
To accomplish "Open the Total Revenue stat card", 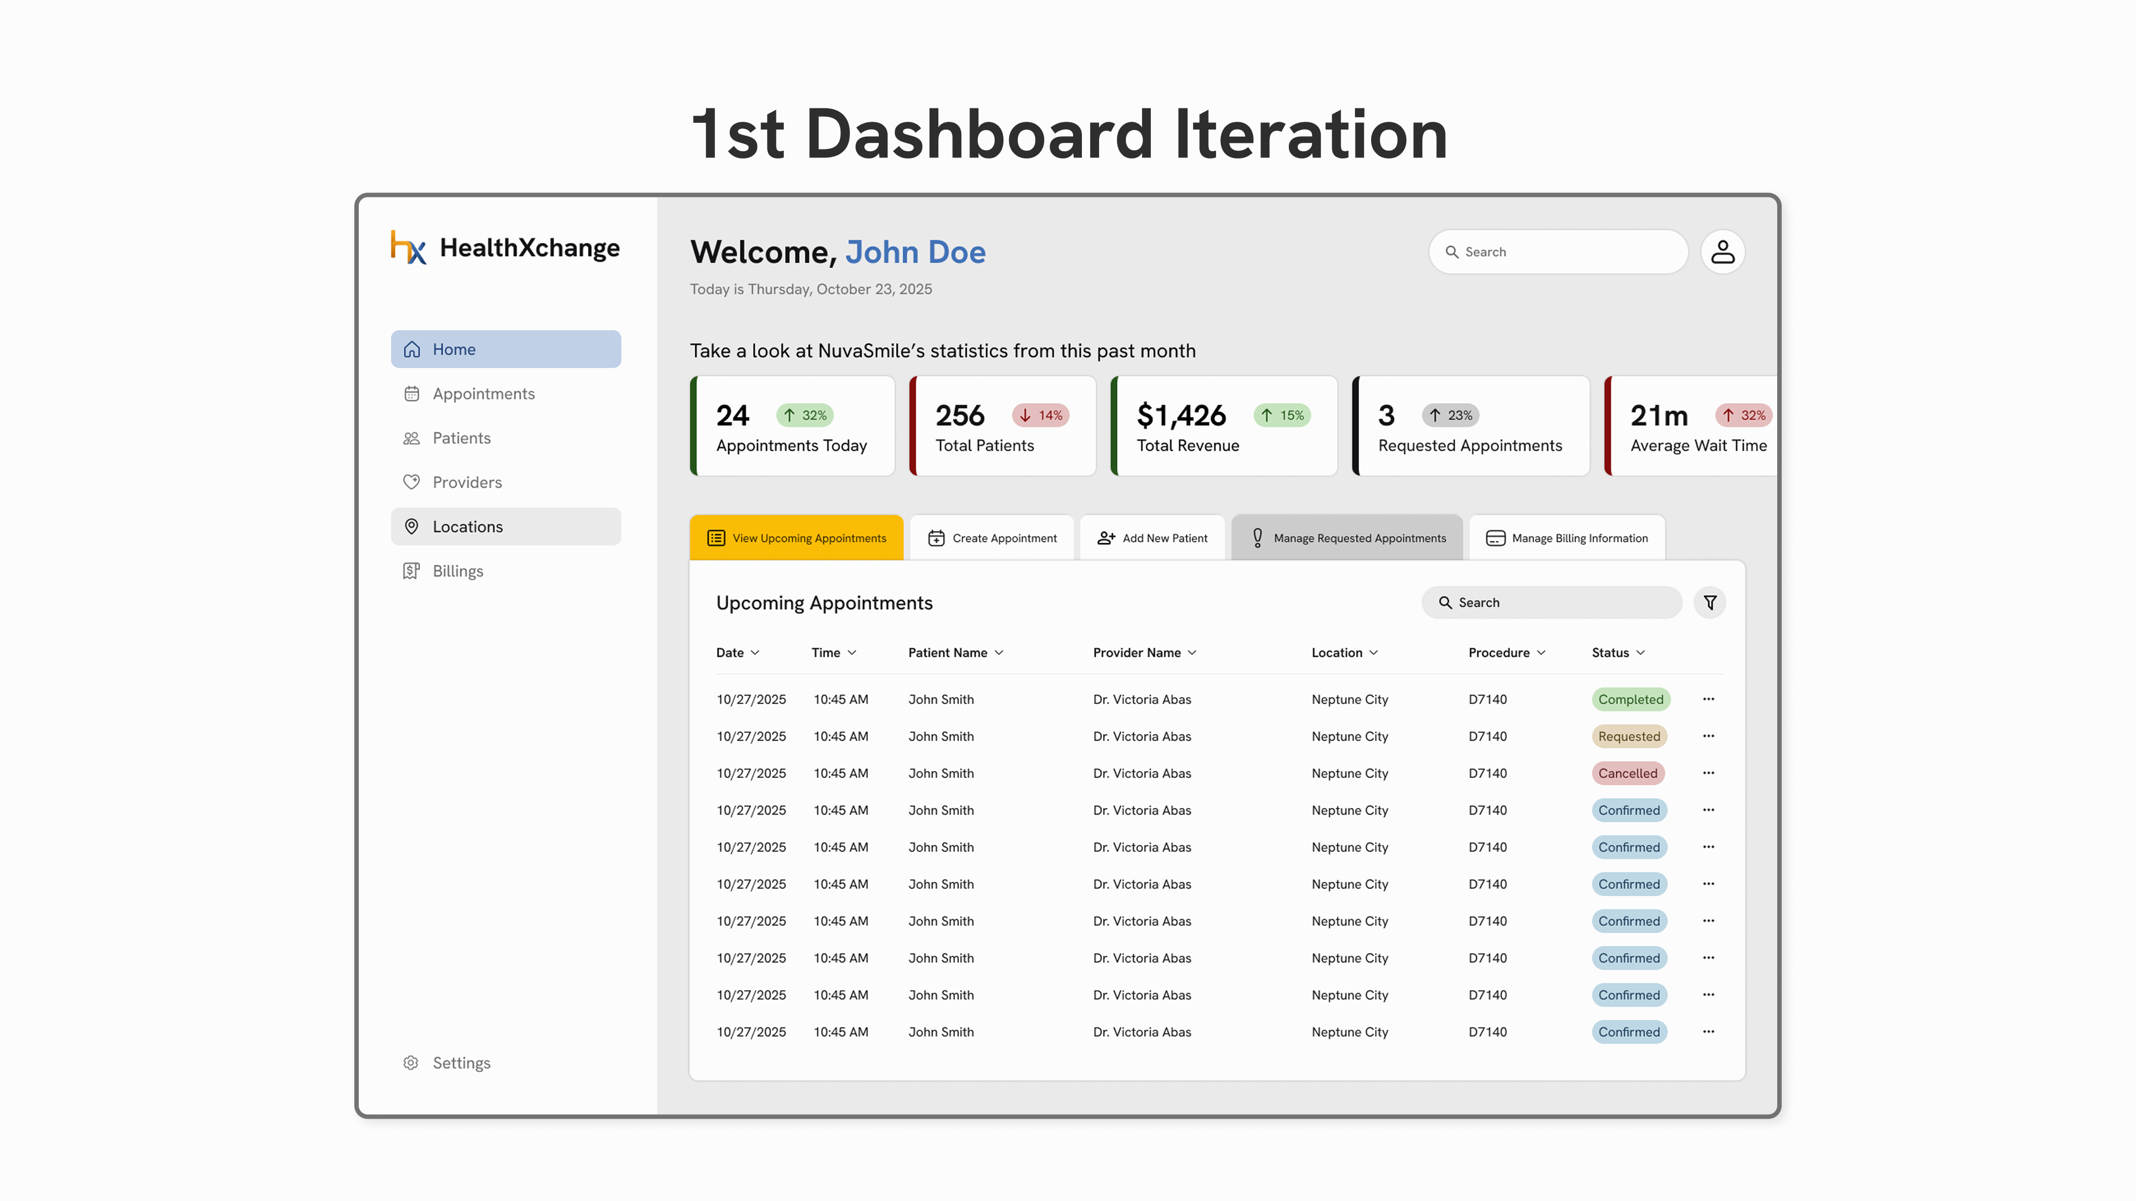I will point(1224,426).
